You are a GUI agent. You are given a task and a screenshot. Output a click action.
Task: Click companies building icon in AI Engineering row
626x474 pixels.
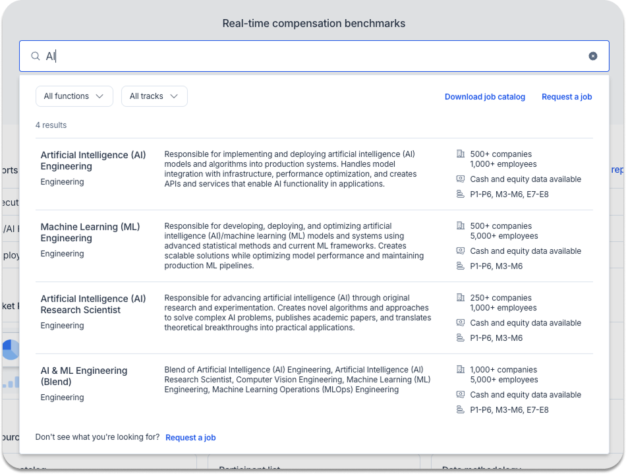click(x=461, y=154)
